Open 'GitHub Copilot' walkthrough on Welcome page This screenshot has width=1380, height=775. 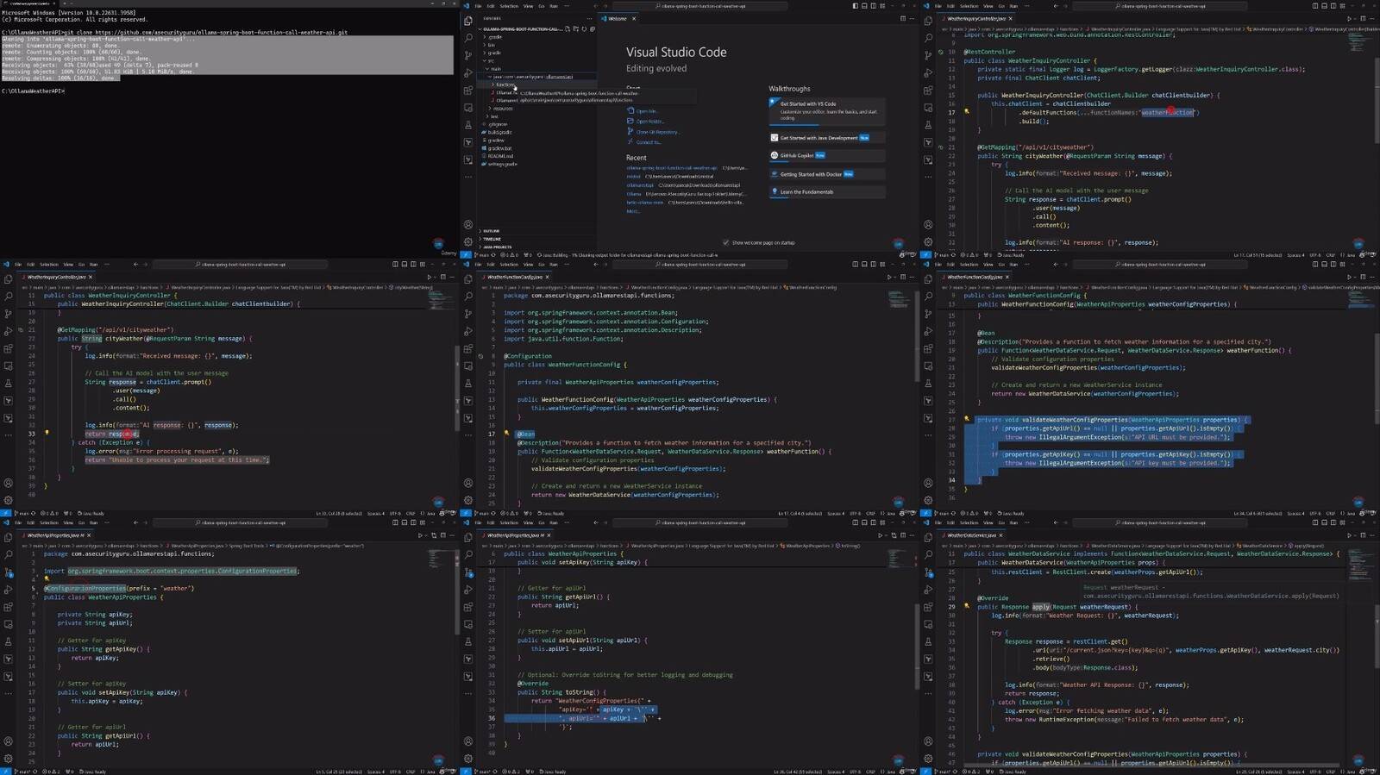[827, 155]
